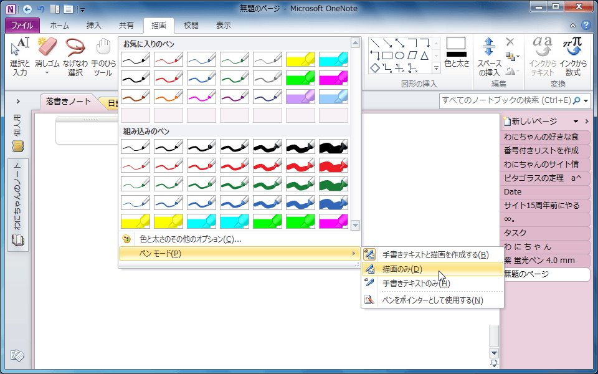
Task: Switch to the 共有 ribbon tab
Action: click(x=126, y=26)
